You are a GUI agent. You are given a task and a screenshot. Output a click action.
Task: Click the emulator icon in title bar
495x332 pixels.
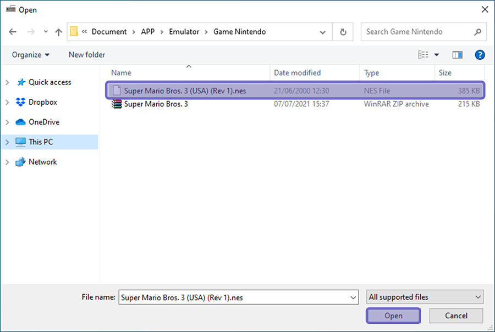[11, 9]
